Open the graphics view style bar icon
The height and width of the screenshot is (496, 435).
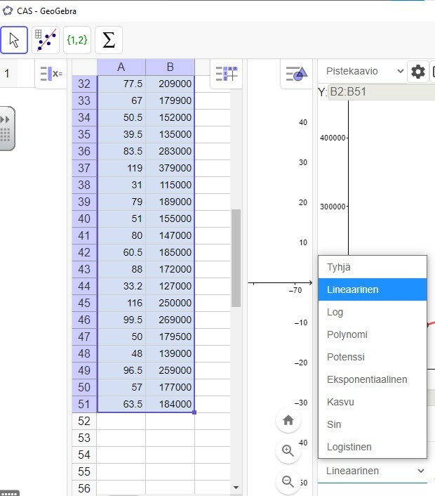coord(296,74)
